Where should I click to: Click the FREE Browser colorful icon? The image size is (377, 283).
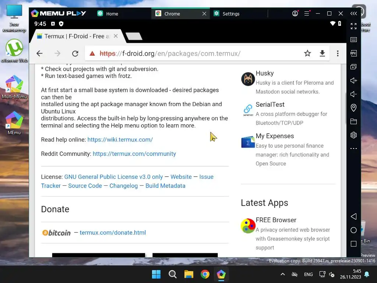tap(248, 226)
